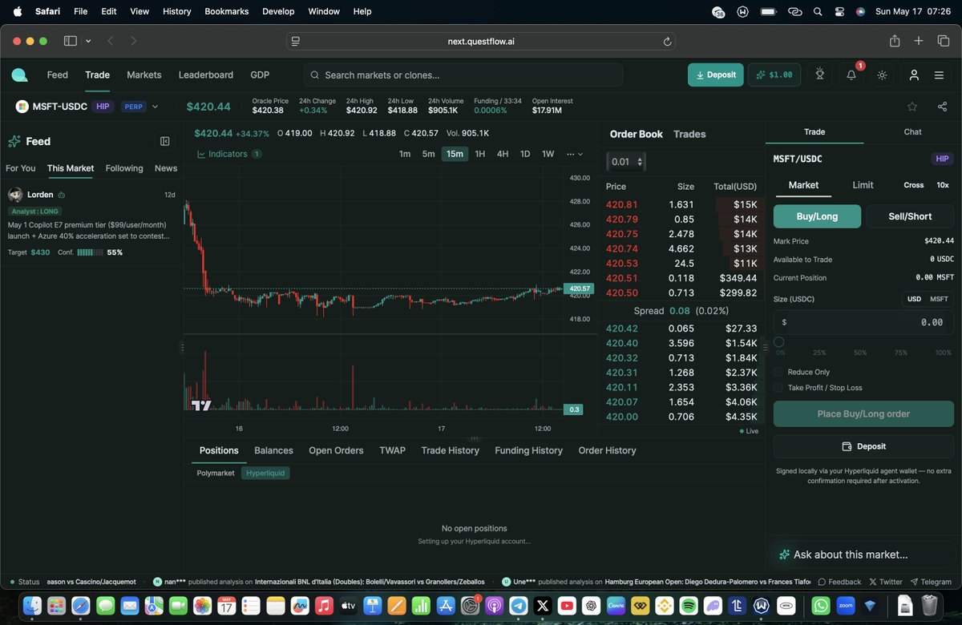Open the 10x leverage selector
962x625 pixels.
pos(943,185)
